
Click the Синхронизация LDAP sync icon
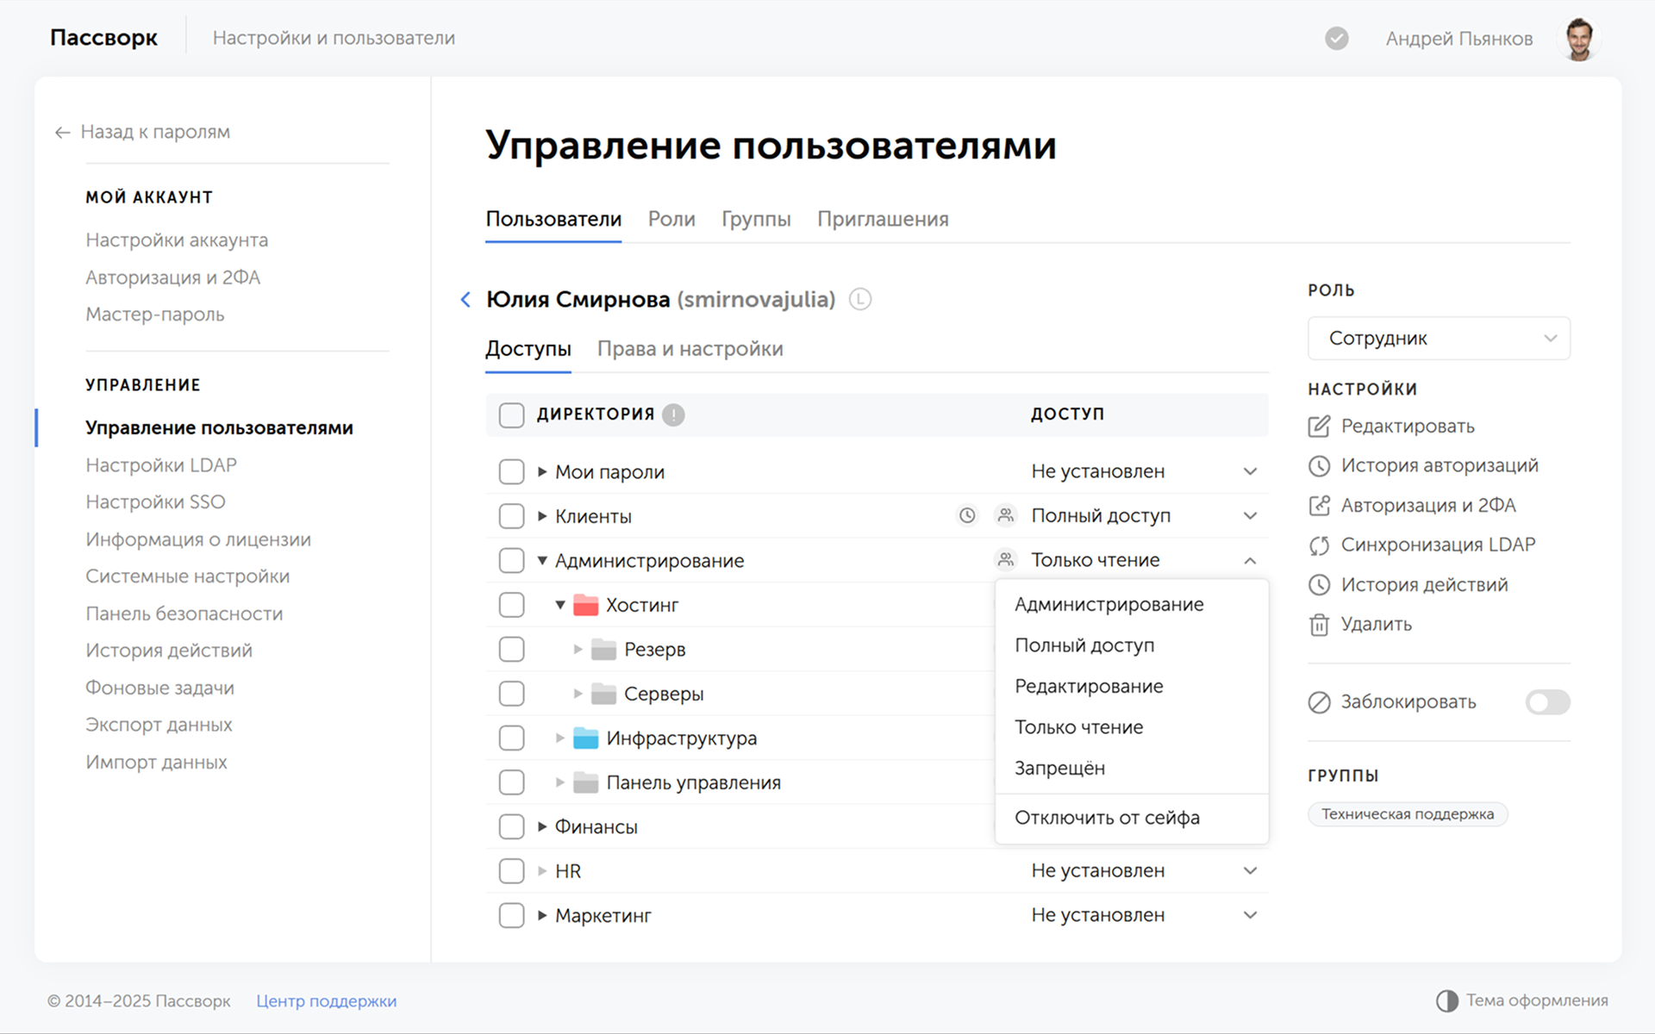click(1319, 545)
